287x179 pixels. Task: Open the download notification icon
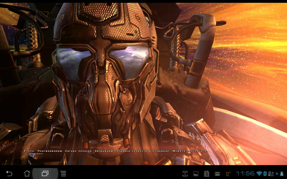click(185, 174)
